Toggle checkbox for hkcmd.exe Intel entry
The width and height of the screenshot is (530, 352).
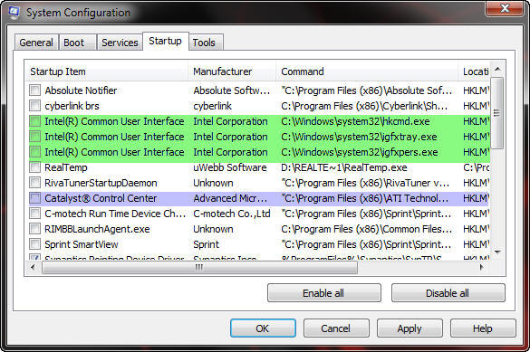(x=34, y=121)
